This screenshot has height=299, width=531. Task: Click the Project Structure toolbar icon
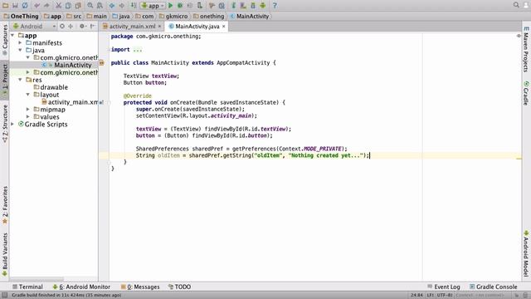[222, 6]
